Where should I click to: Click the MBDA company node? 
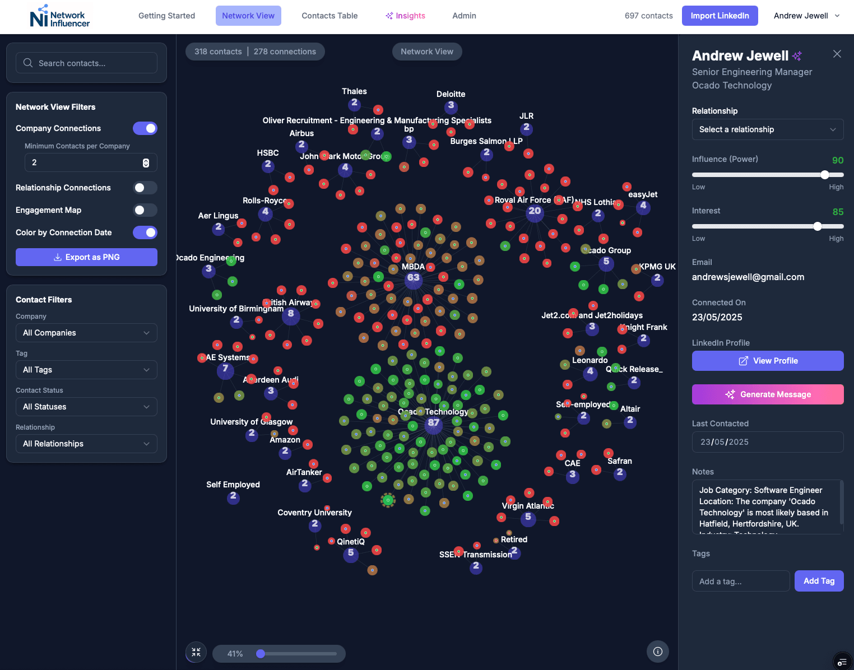[x=413, y=278]
